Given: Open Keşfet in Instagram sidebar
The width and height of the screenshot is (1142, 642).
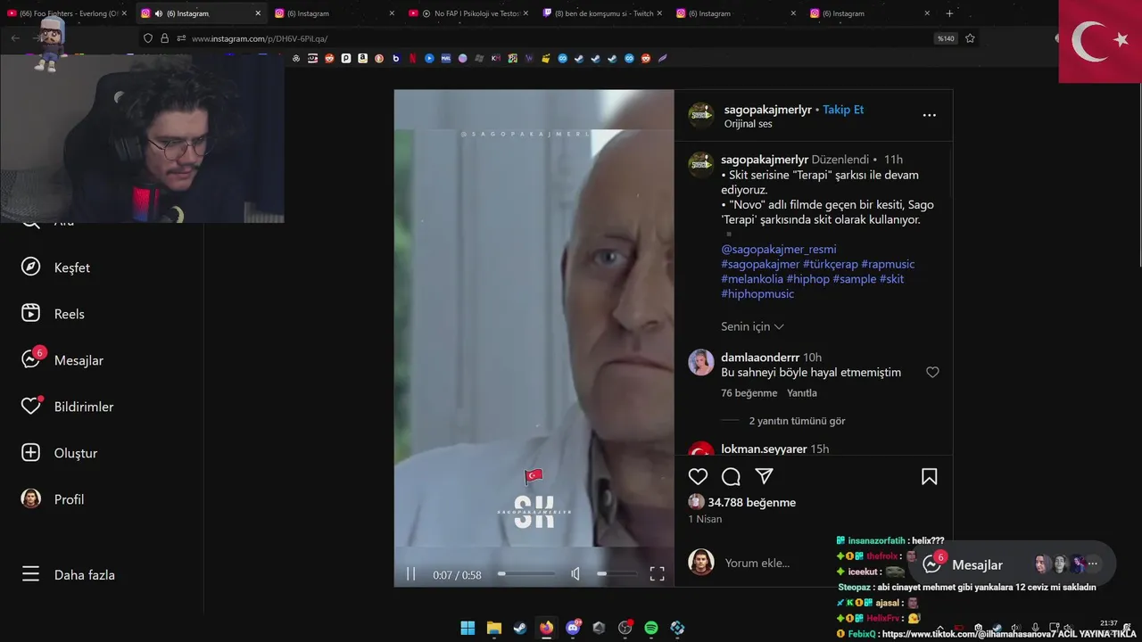Looking at the screenshot, I should coord(56,267).
